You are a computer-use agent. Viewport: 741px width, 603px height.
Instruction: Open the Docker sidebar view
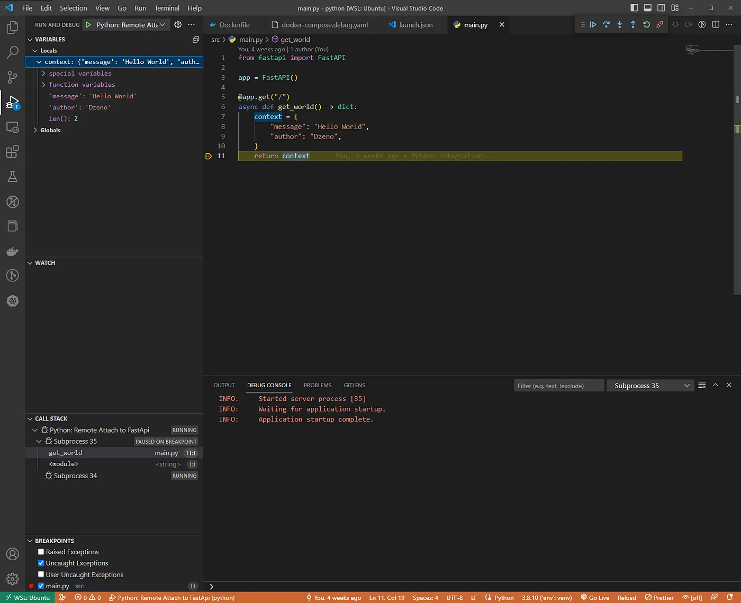12,251
